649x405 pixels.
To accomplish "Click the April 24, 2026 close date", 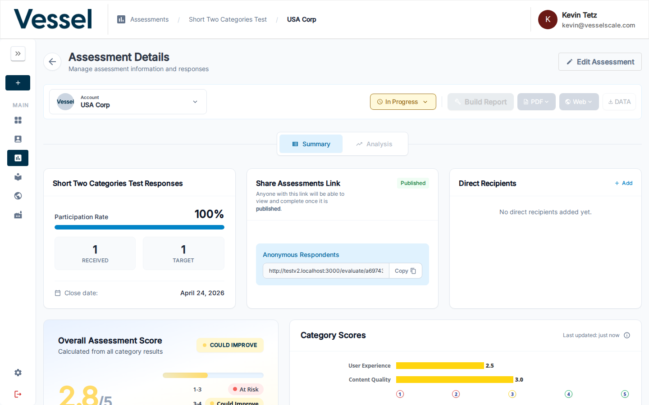I will tap(202, 293).
